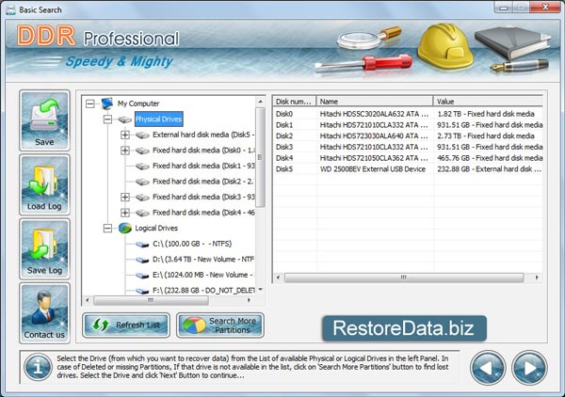Select Physical Drives in the tree
The width and height of the screenshot is (565, 397).
tap(159, 119)
